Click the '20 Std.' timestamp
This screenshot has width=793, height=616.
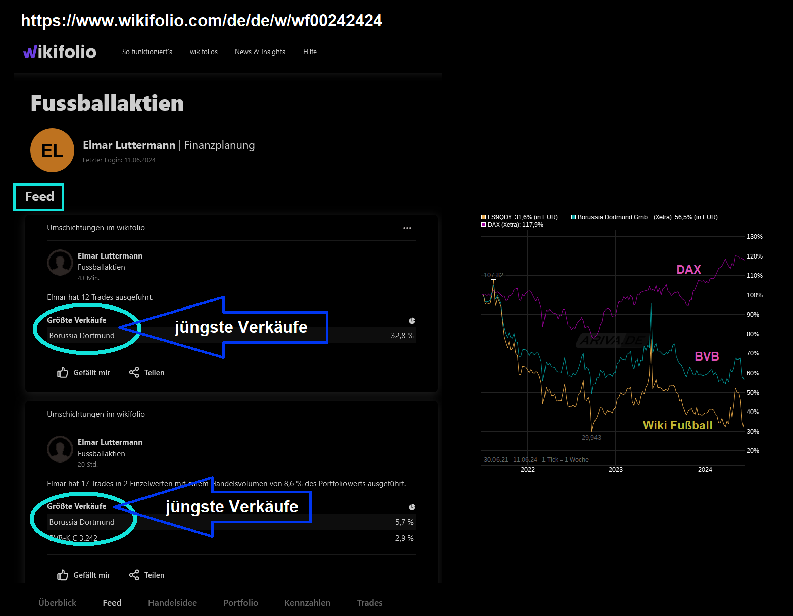88,465
